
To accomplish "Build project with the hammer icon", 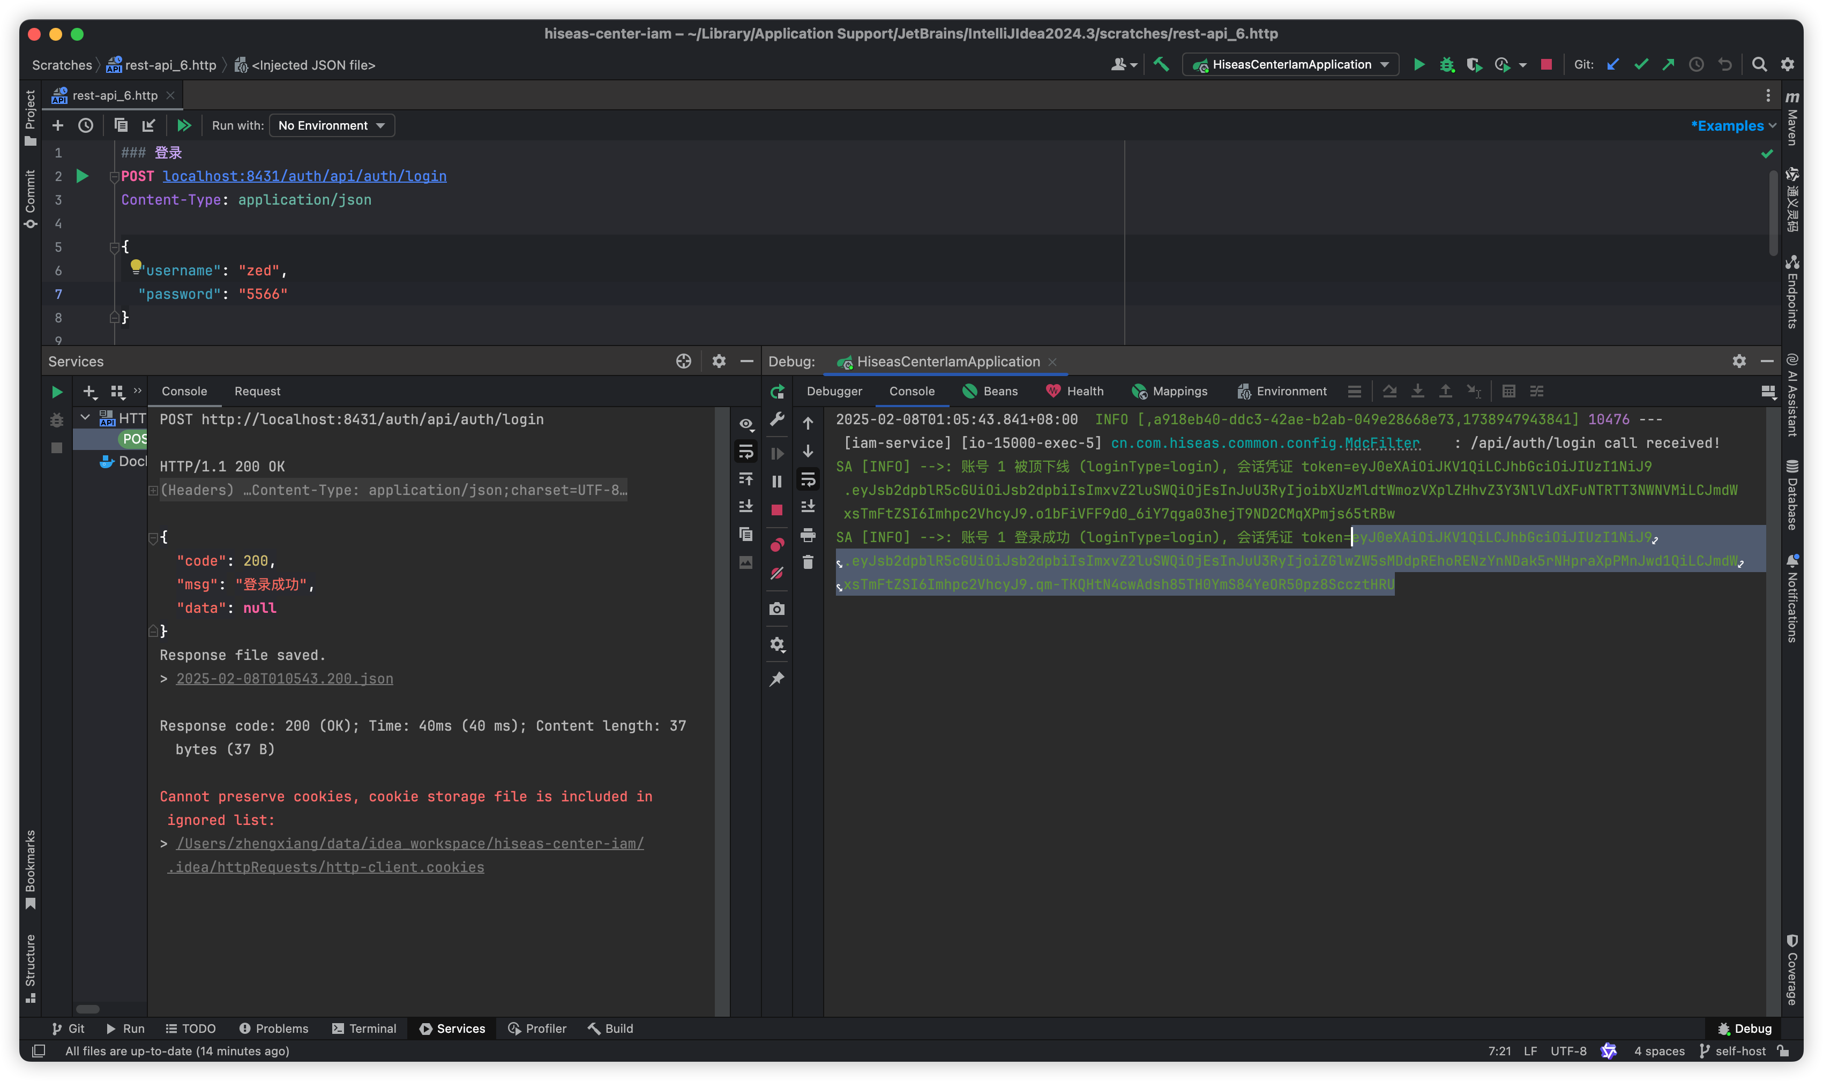I will click(x=1161, y=65).
